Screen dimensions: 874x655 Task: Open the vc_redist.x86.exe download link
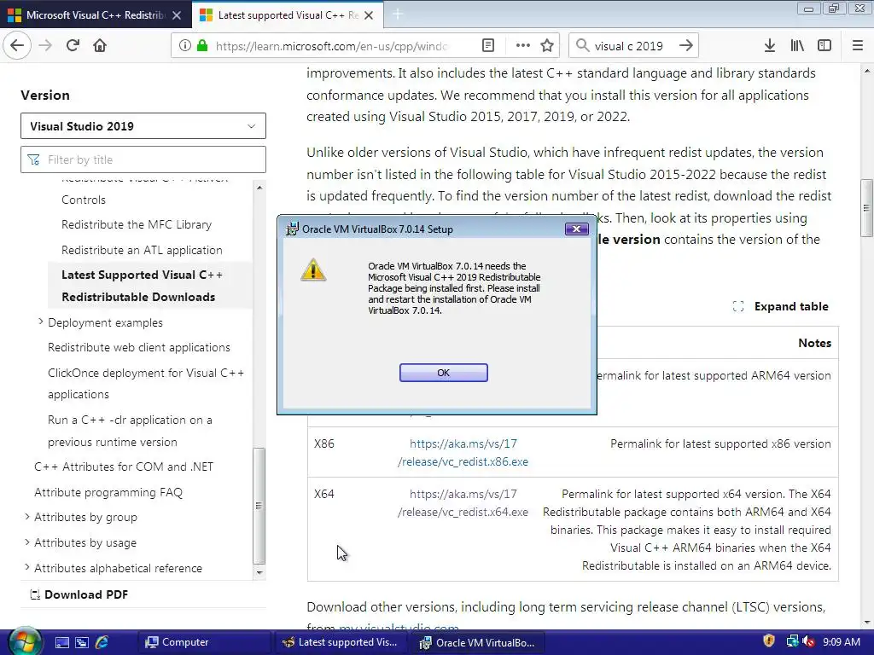point(463,453)
